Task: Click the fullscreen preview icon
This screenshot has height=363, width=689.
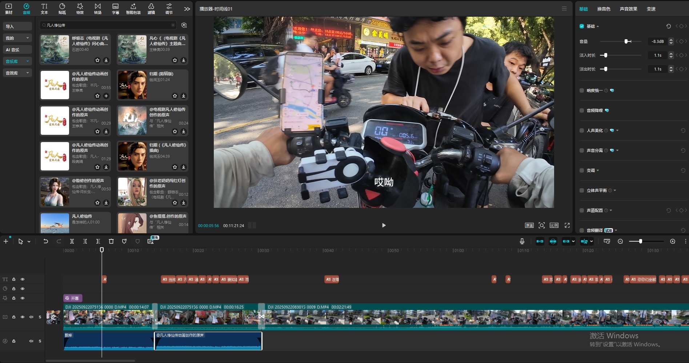Action: coord(567,225)
